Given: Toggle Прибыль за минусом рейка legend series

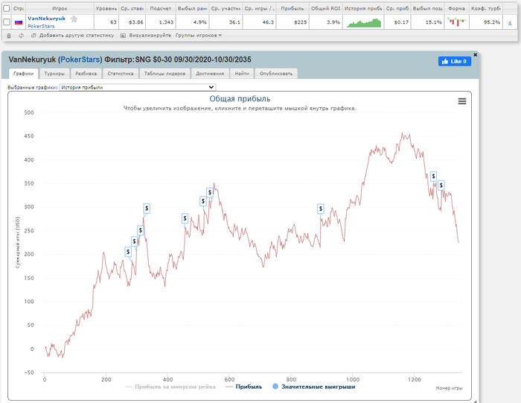Looking at the screenshot, I should 170,387.
